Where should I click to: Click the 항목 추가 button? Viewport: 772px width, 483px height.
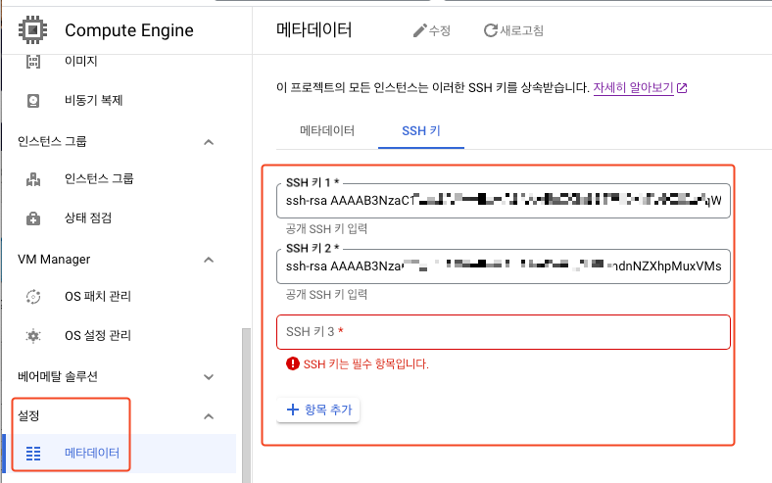[318, 410]
